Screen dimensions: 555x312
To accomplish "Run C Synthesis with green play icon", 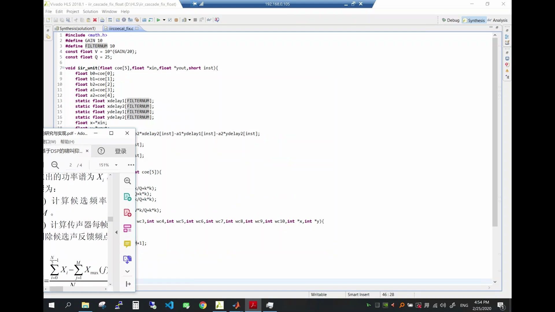I will [158, 20].
